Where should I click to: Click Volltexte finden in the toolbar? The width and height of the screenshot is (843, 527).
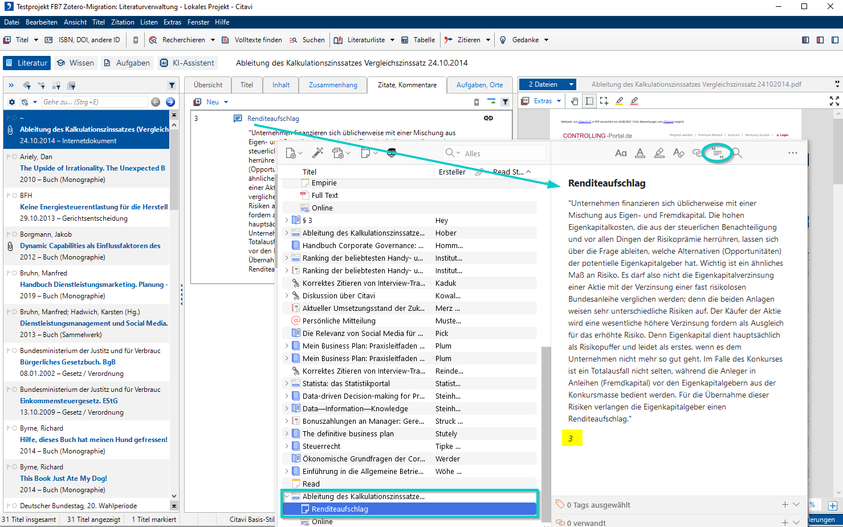pyautogui.click(x=251, y=40)
